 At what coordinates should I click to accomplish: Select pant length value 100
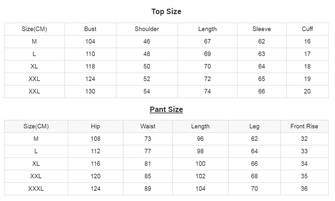pos(200,164)
